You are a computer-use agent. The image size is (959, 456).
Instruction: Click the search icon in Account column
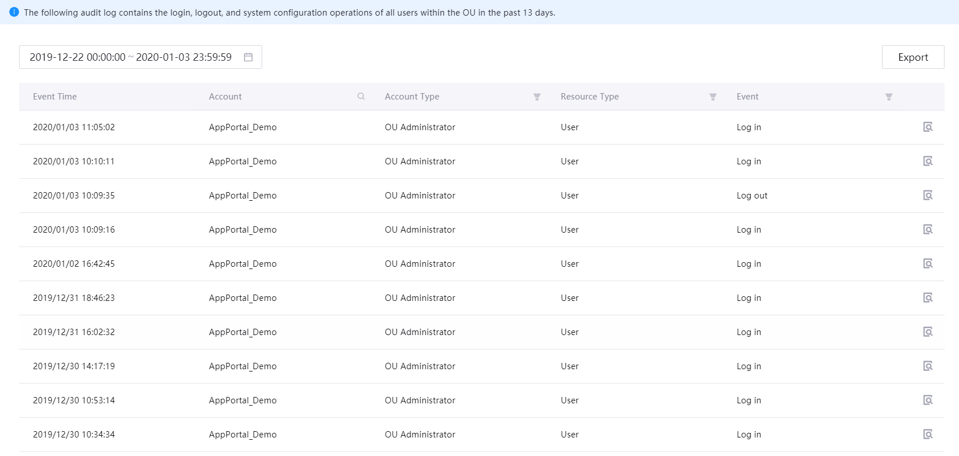pos(361,97)
